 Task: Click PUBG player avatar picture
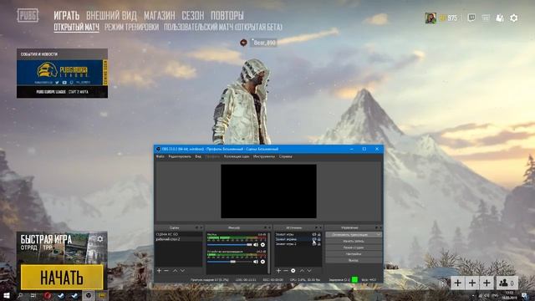coord(431,18)
